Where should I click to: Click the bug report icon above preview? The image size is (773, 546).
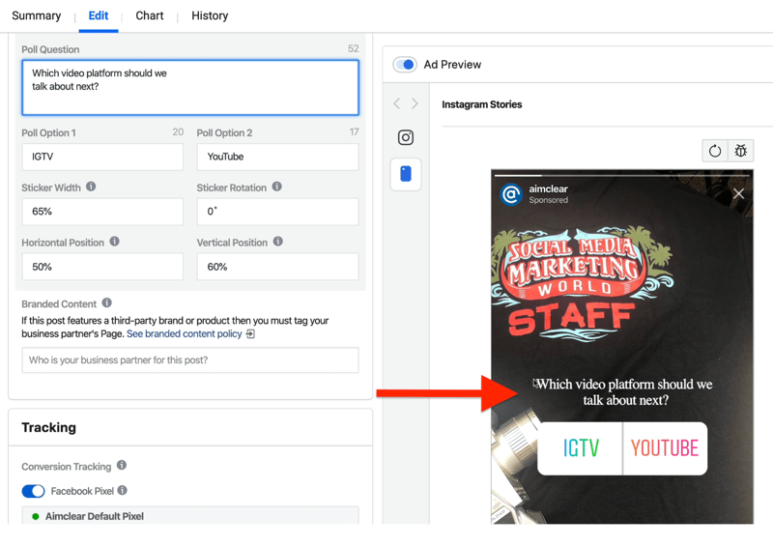(x=740, y=151)
